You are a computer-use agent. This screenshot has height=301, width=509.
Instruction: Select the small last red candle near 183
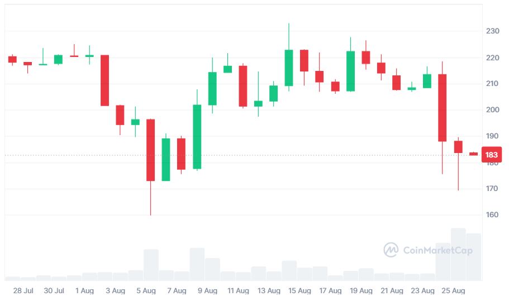[473, 154]
